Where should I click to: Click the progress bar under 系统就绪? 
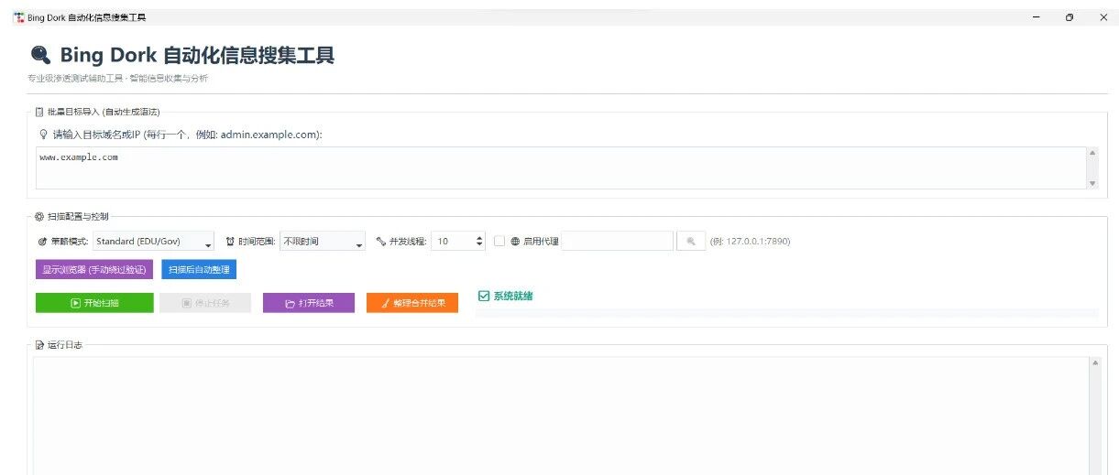(x=786, y=313)
